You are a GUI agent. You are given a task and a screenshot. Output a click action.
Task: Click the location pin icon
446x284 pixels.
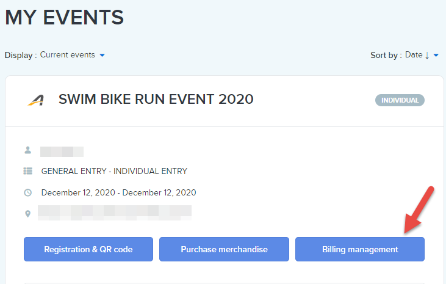pos(27,214)
